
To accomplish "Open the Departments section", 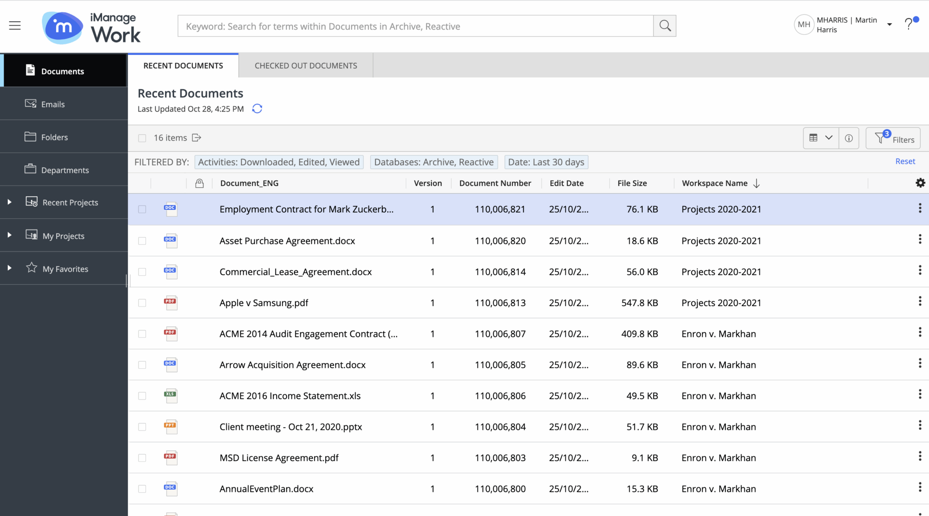I will [65, 170].
